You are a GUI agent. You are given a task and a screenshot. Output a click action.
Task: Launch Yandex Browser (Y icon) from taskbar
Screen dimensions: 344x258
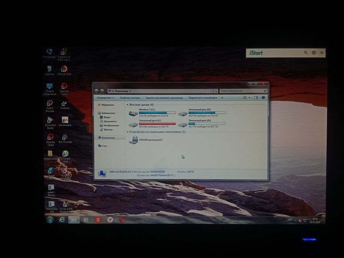click(x=110, y=220)
